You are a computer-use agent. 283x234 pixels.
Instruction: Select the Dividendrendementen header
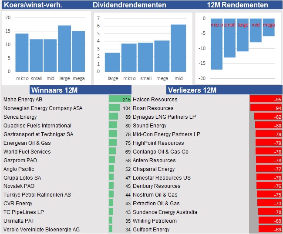pyautogui.click(x=129, y=5)
